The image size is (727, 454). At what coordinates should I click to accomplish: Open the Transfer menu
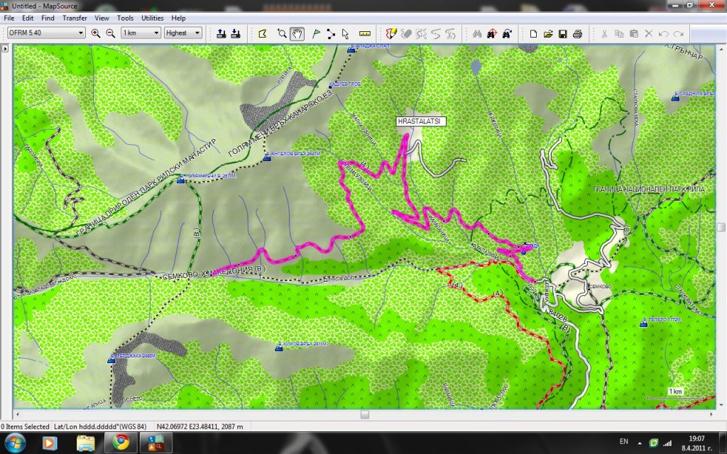[75, 18]
